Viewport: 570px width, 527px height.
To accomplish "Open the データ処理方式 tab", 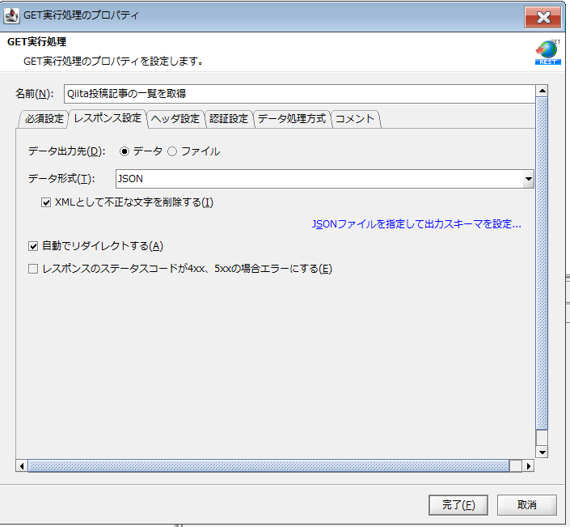I will [x=292, y=119].
